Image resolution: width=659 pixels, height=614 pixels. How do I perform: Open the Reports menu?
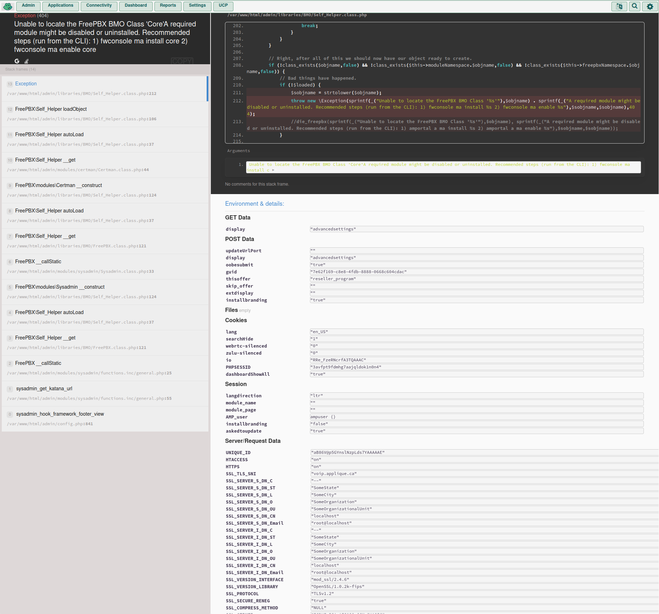coord(168,6)
